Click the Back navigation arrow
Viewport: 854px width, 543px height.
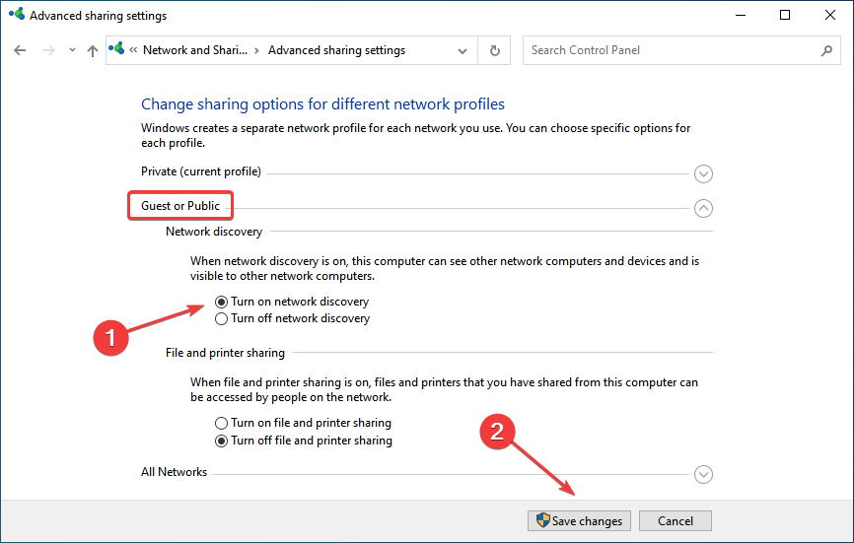pos(21,50)
